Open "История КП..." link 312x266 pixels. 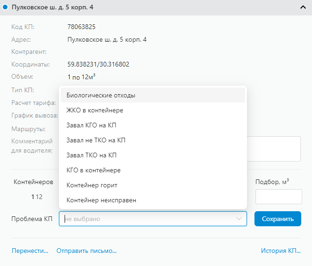pos(281,251)
